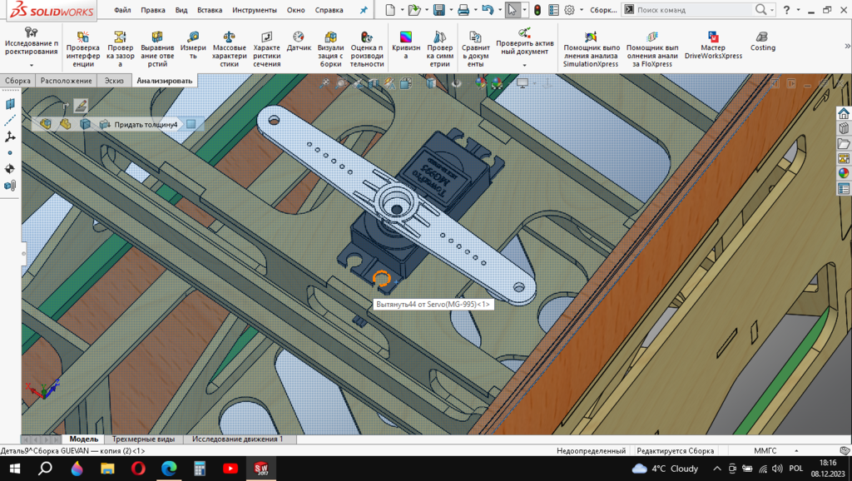852x481 pixels.
Task: Switch to the Исследование движения 1 tab
Action: (237, 439)
